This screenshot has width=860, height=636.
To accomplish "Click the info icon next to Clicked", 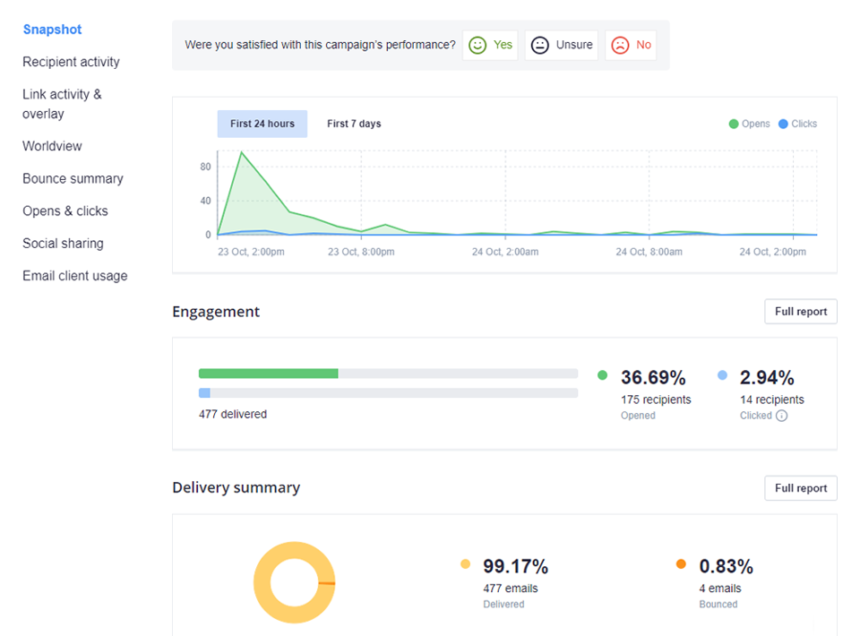I will point(782,416).
